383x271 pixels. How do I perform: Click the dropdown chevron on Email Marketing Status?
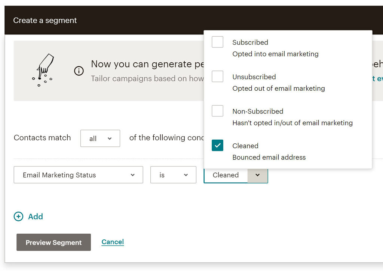[x=133, y=175]
